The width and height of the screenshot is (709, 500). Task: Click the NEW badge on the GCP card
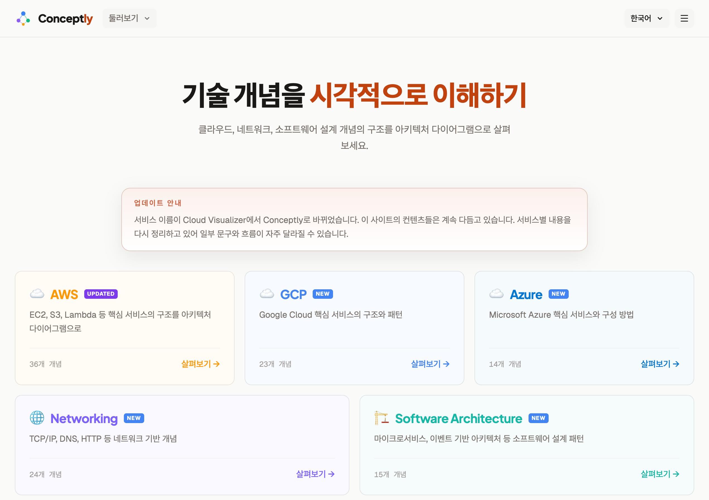[x=322, y=294]
